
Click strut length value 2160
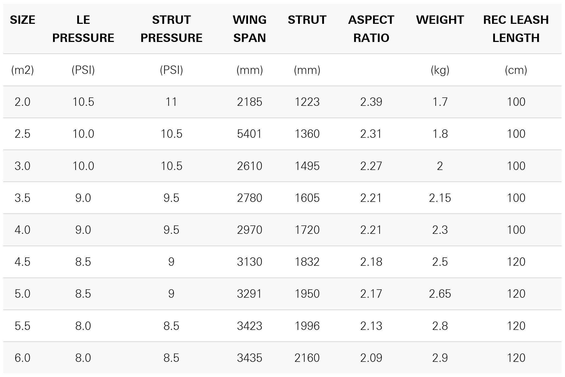pos(307,358)
